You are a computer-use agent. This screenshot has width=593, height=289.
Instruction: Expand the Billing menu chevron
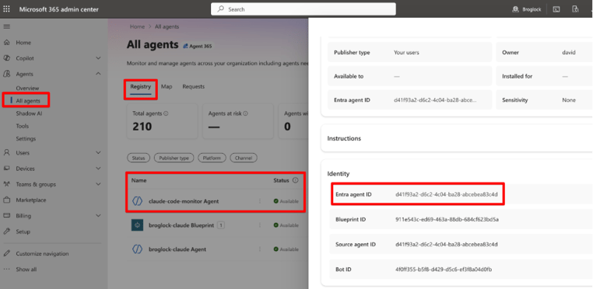click(x=98, y=216)
